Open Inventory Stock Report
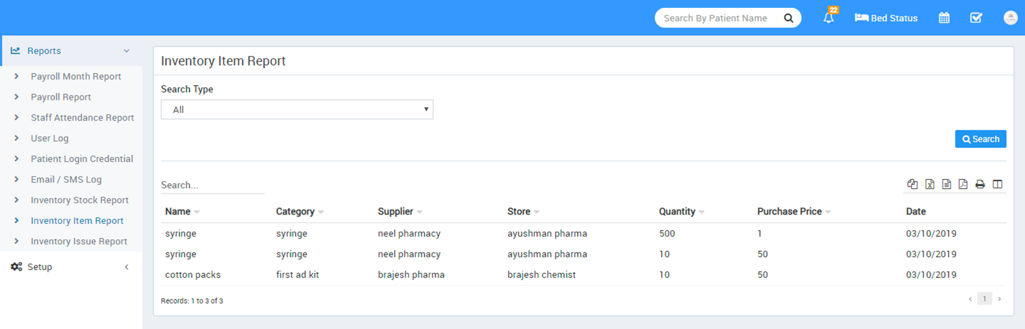Screen dimensions: 1025x329 [79, 200]
